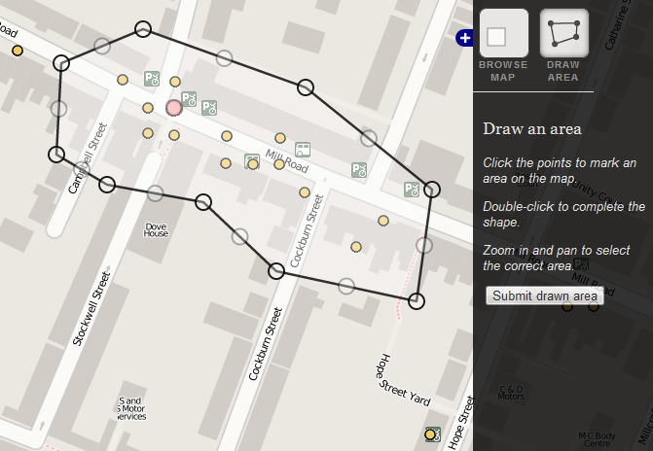Click the Stockwell Street label
The height and width of the screenshot is (451, 653).
pos(92,308)
